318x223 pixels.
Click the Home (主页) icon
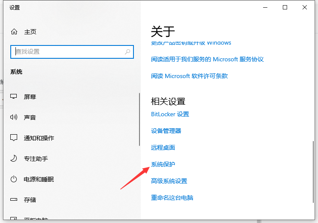tap(14, 32)
